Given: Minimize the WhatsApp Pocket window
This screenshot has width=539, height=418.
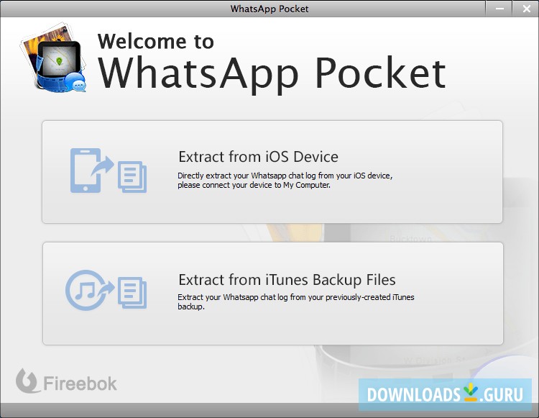Looking at the screenshot, I should tap(499, 9).
